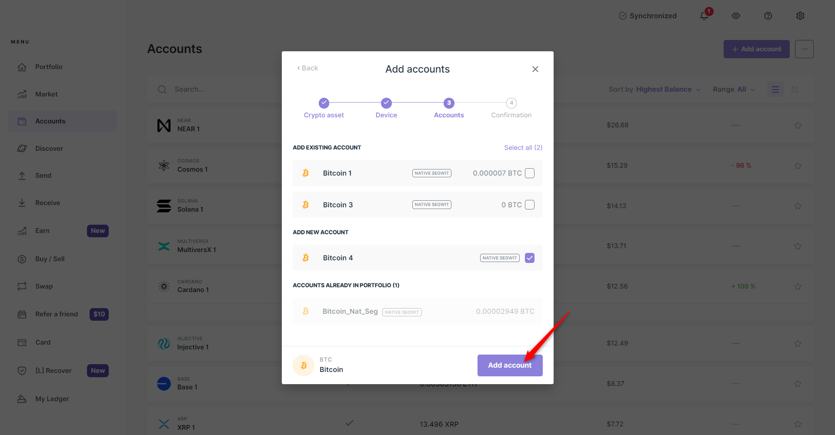Toggle the discreet mode eye icon
The image size is (835, 435).
tap(736, 16)
